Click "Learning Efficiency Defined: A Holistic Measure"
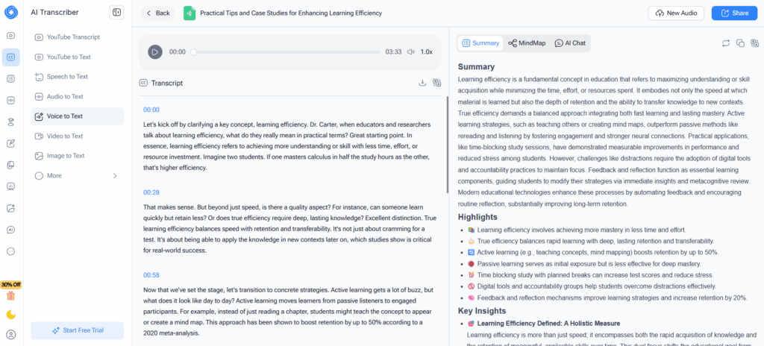The height and width of the screenshot is (346, 764). (548, 323)
